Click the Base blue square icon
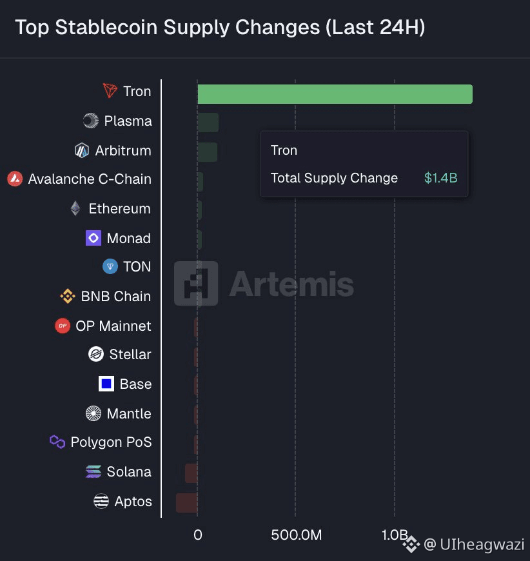Viewport: 530px width, 561px height. tap(106, 384)
